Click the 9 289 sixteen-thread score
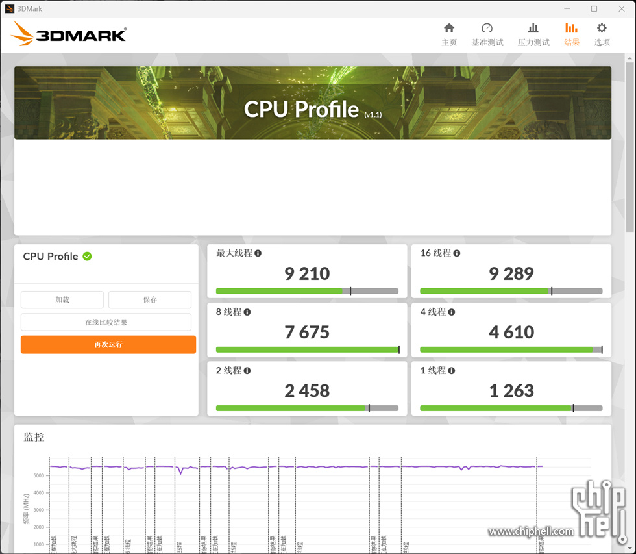Viewport: 636px width, 554px height. coord(511,273)
